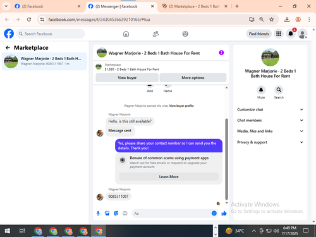Viewport: 316px width, 237px height.
Task: Send a voice clip with the microphone icon
Action: point(98,214)
